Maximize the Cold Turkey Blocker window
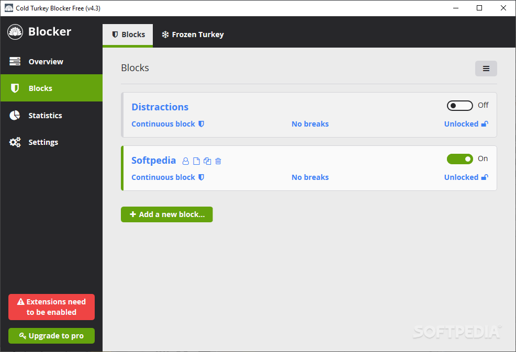 (479, 8)
